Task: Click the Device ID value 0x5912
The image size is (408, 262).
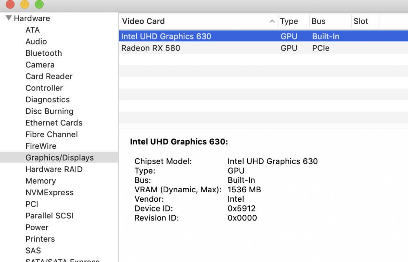Action: pos(242,209)
